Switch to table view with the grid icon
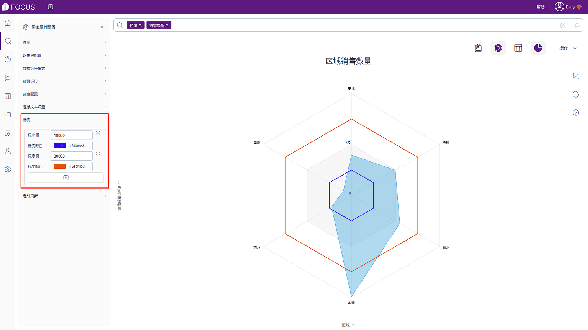 [x=518, y=48]
